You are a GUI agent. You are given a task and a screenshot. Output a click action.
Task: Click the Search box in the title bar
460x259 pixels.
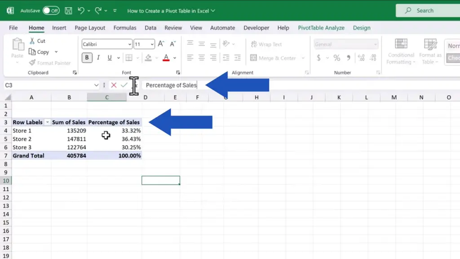(x=428, y=11)
